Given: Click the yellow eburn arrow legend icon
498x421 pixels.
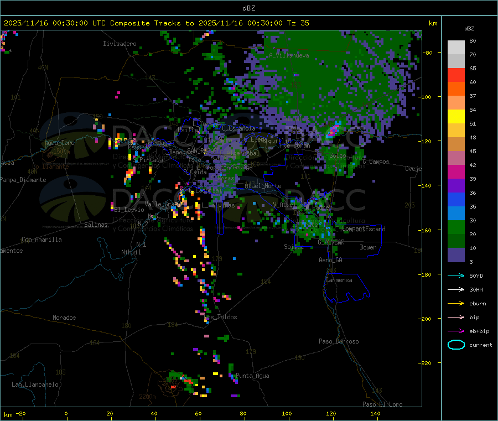Looking at the screenshot, I should tap(456, 304).
